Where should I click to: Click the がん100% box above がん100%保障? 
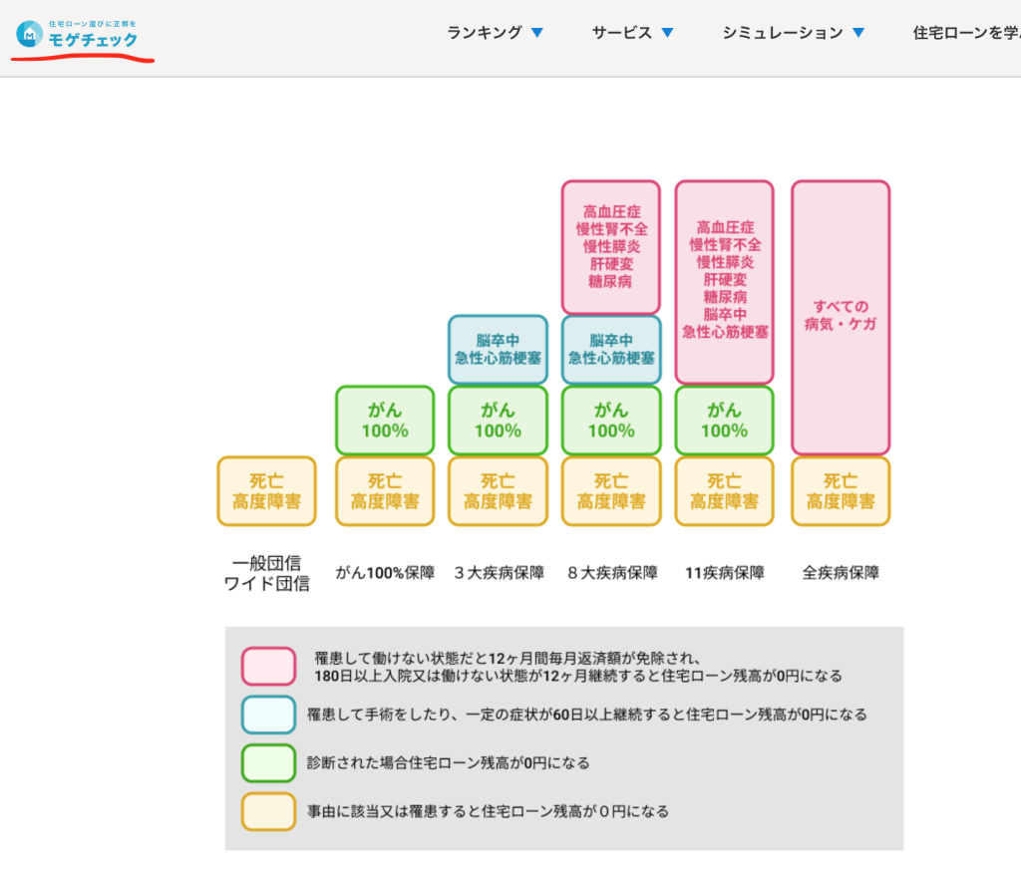point(385,420)
